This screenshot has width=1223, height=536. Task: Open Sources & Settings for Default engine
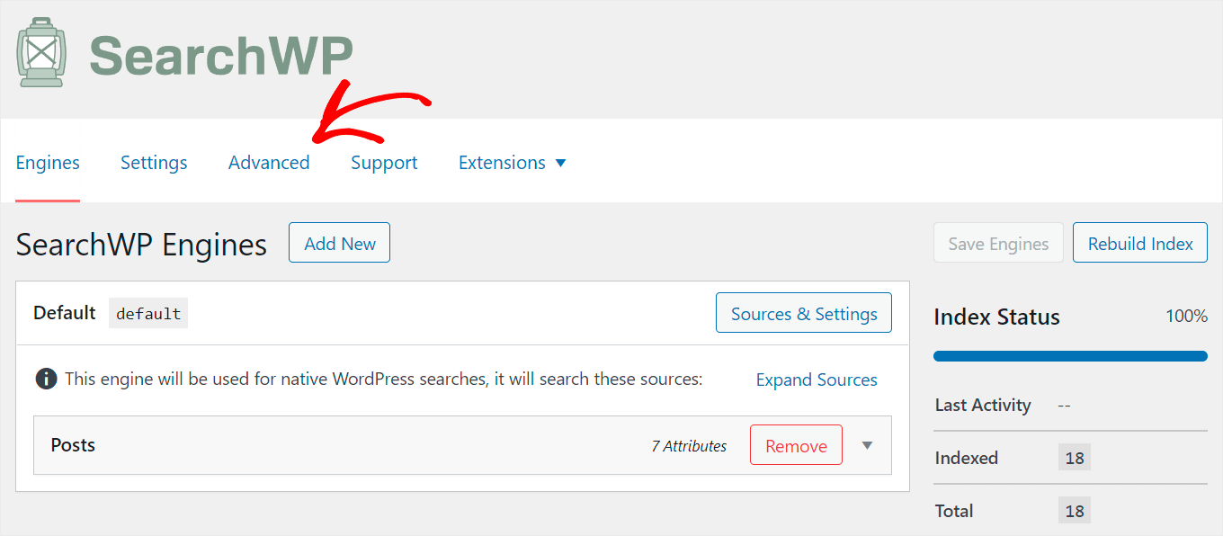804,313
